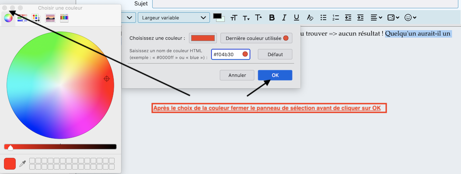Switch to the color wheel picker tab

(x=8, y=18)
